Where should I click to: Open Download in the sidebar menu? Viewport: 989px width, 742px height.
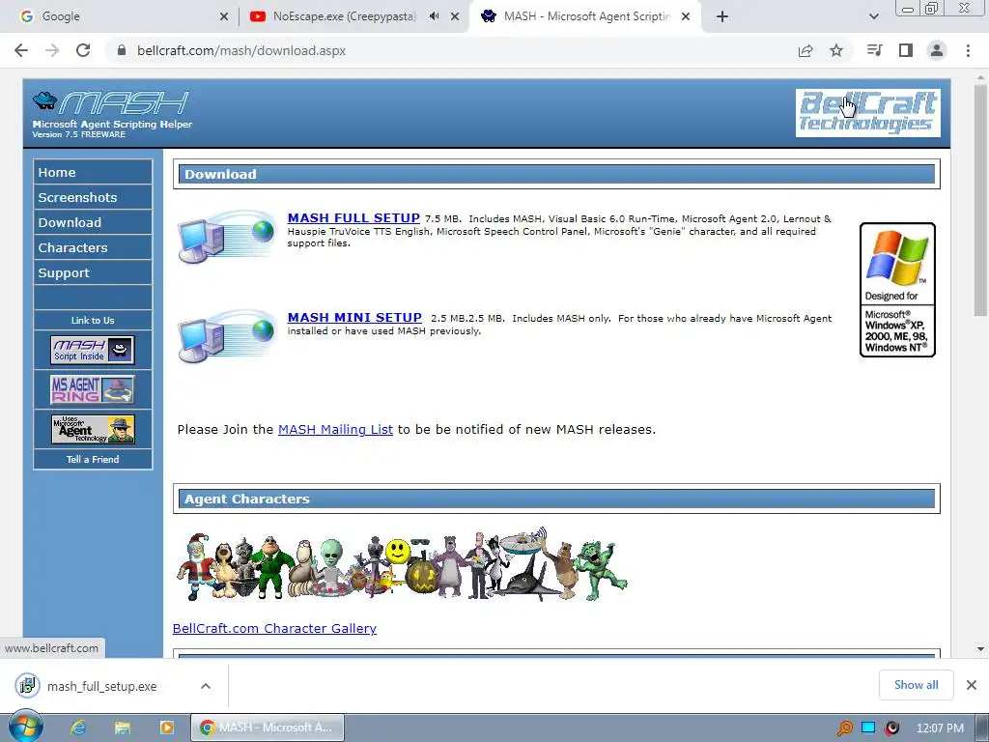pyautogui.click(x=93, y=222)
